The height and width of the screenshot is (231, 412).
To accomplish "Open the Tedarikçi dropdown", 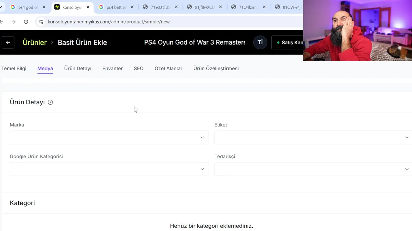I will point(313,169).
